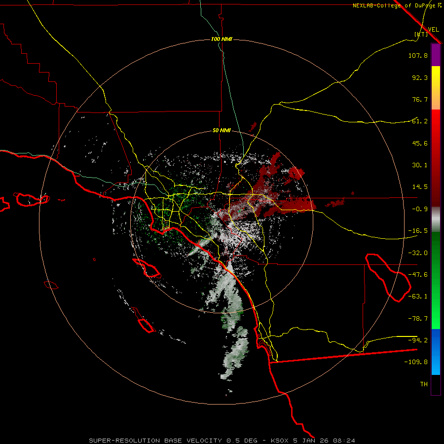444x444 pixels.
Task: Click the 50 NMI range ring label
Action: pos(222,131)
